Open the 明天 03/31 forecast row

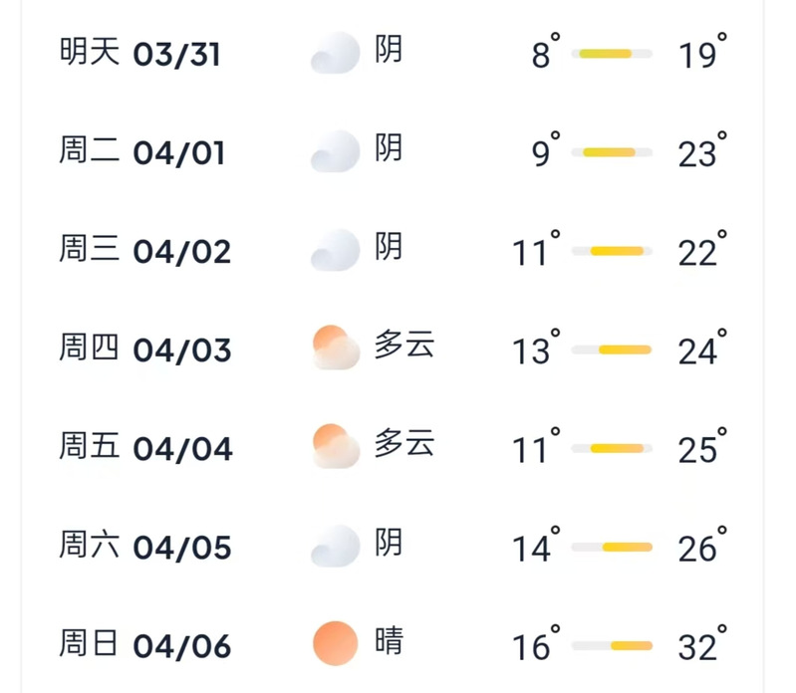point(393,53)
